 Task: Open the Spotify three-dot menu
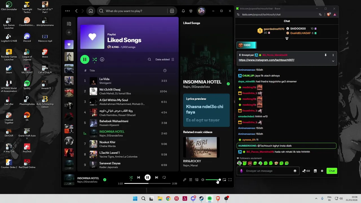[x=67, y=11]
